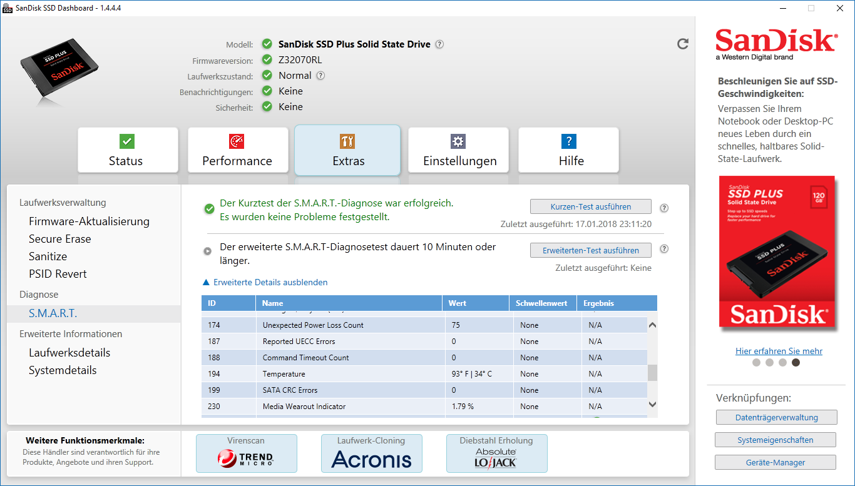Click the Name column header

pyautogui.click(x=349, y=303)
